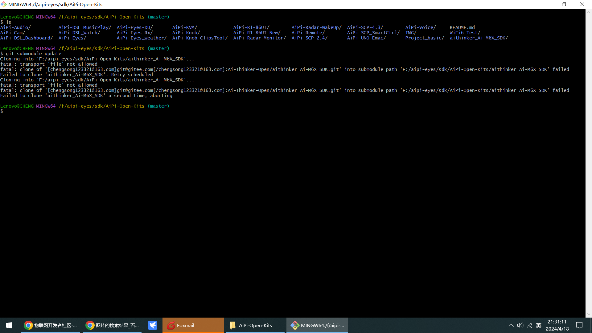This screenshot has height=333, width=592.
Task: Click the AiPi-SCP_SmartCtrl/ directory entry
Action: pos(373,33)
